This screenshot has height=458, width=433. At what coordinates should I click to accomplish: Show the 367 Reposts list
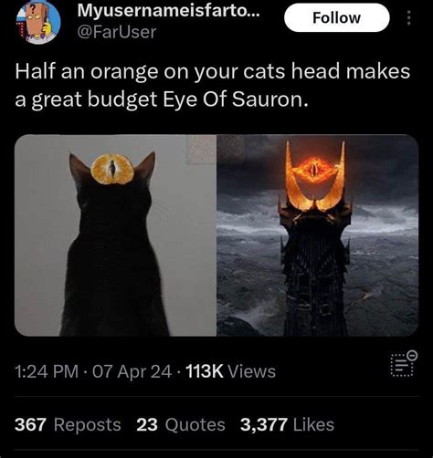click(68, 424)
